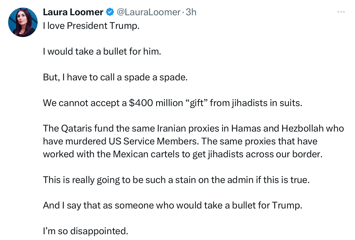Open Laura Loomer's profile avatar
The image size is (355, 240).
pos(23,22)
